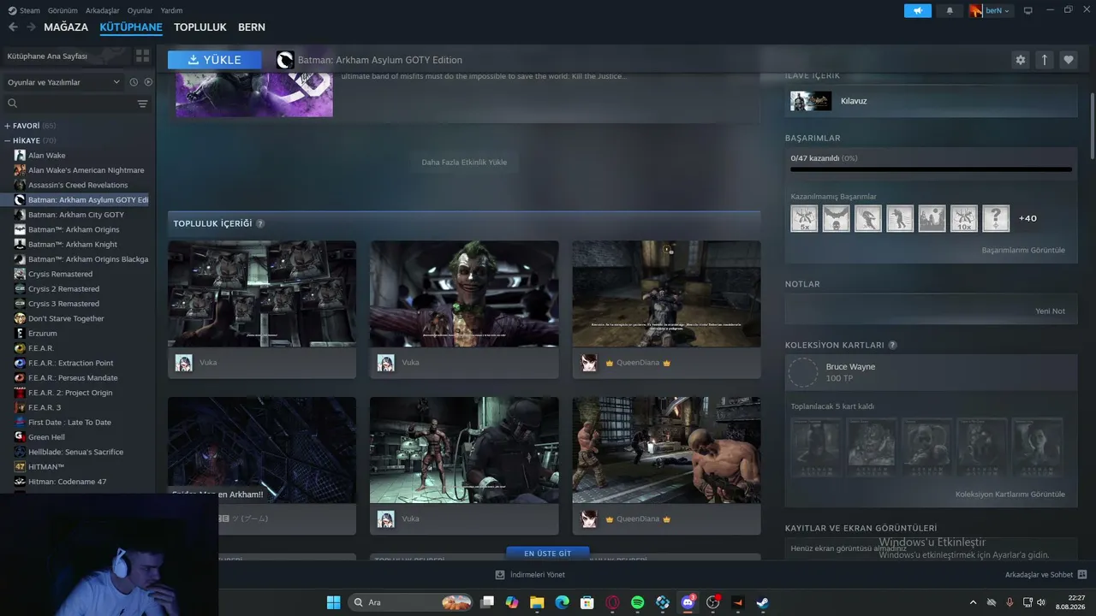Select Assassin's Creed Revelations in library
The image size is (1096, 616).
coord(78,185)
